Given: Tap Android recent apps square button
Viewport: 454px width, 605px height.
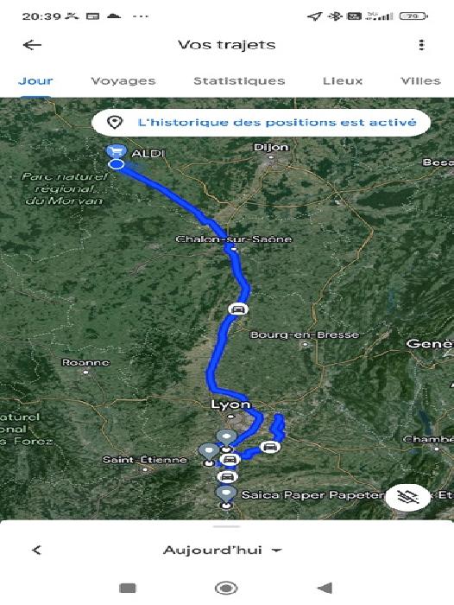Looking at the screenshot, I should coord(128,588).
